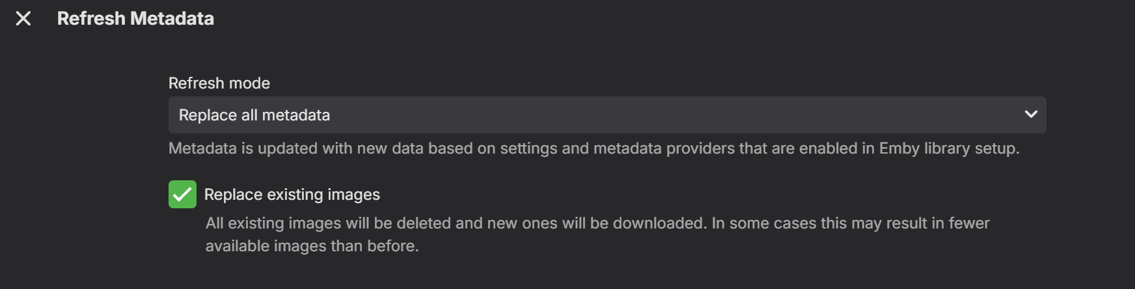Click the dropdown's down-arrow expander
Image resolution: width=1135 pixels, height=289 pixels.
[1031, 115]
